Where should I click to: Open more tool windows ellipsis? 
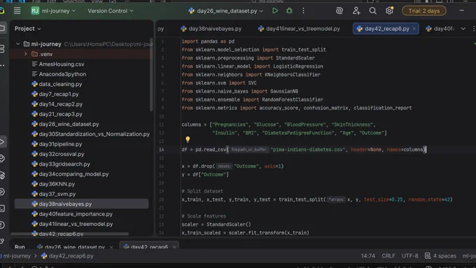click(x=2, y=65)
